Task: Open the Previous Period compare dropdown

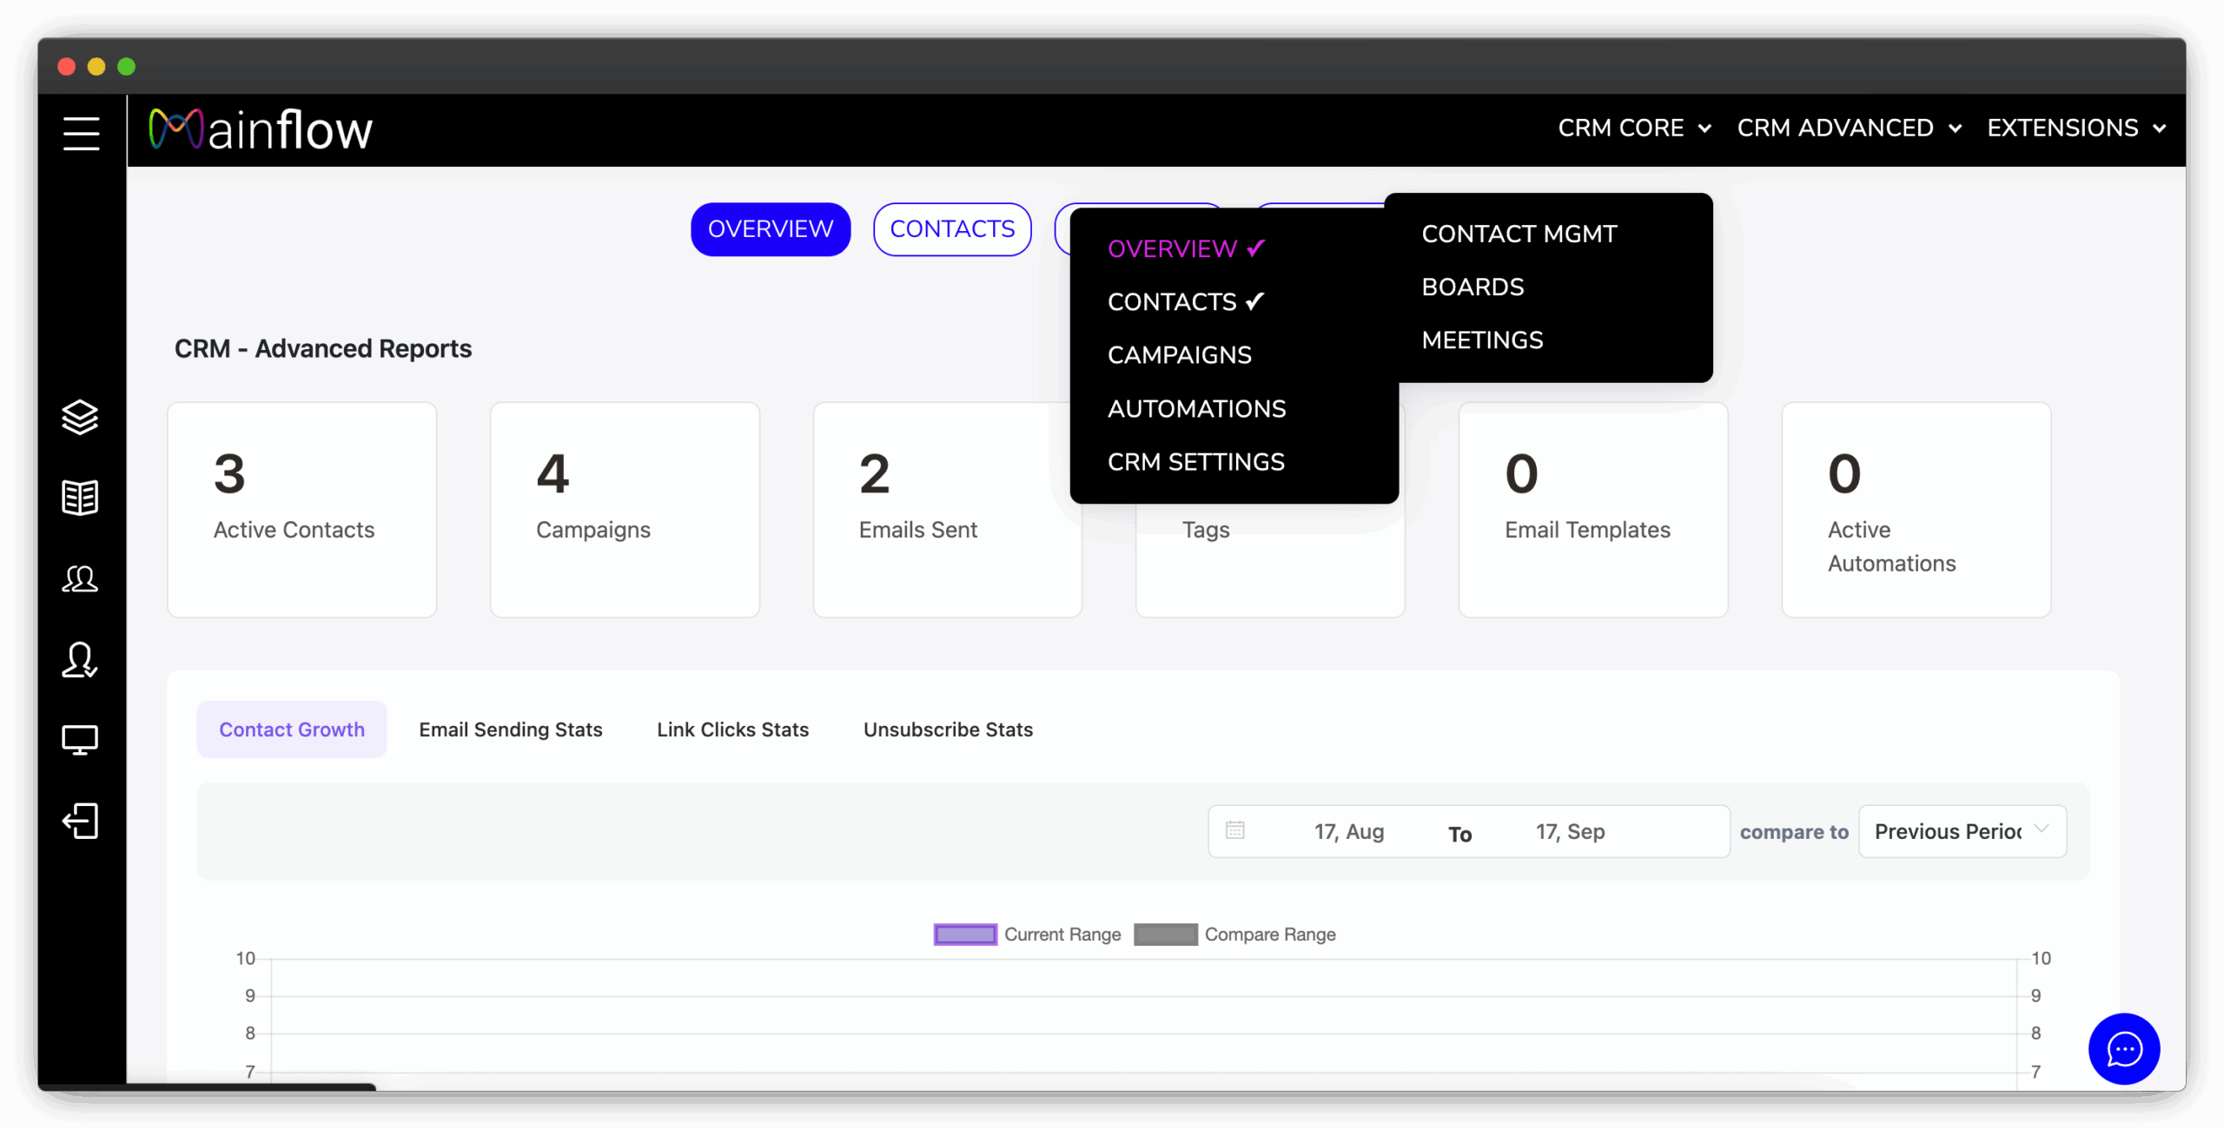Action: tap(1962, 831)
